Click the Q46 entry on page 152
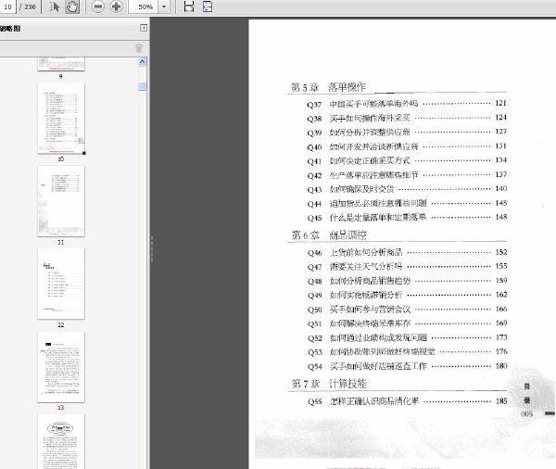Screen dimensions: 556x469 tap(407, 252)
